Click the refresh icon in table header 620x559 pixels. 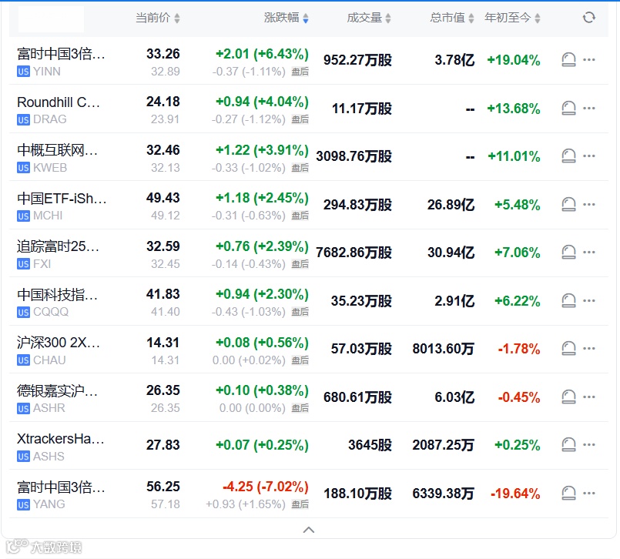[x=588, y=18]
